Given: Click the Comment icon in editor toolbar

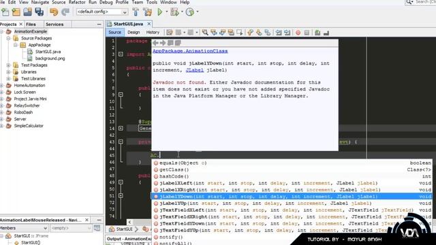Looking at the screenshot, I should [317, 33].
